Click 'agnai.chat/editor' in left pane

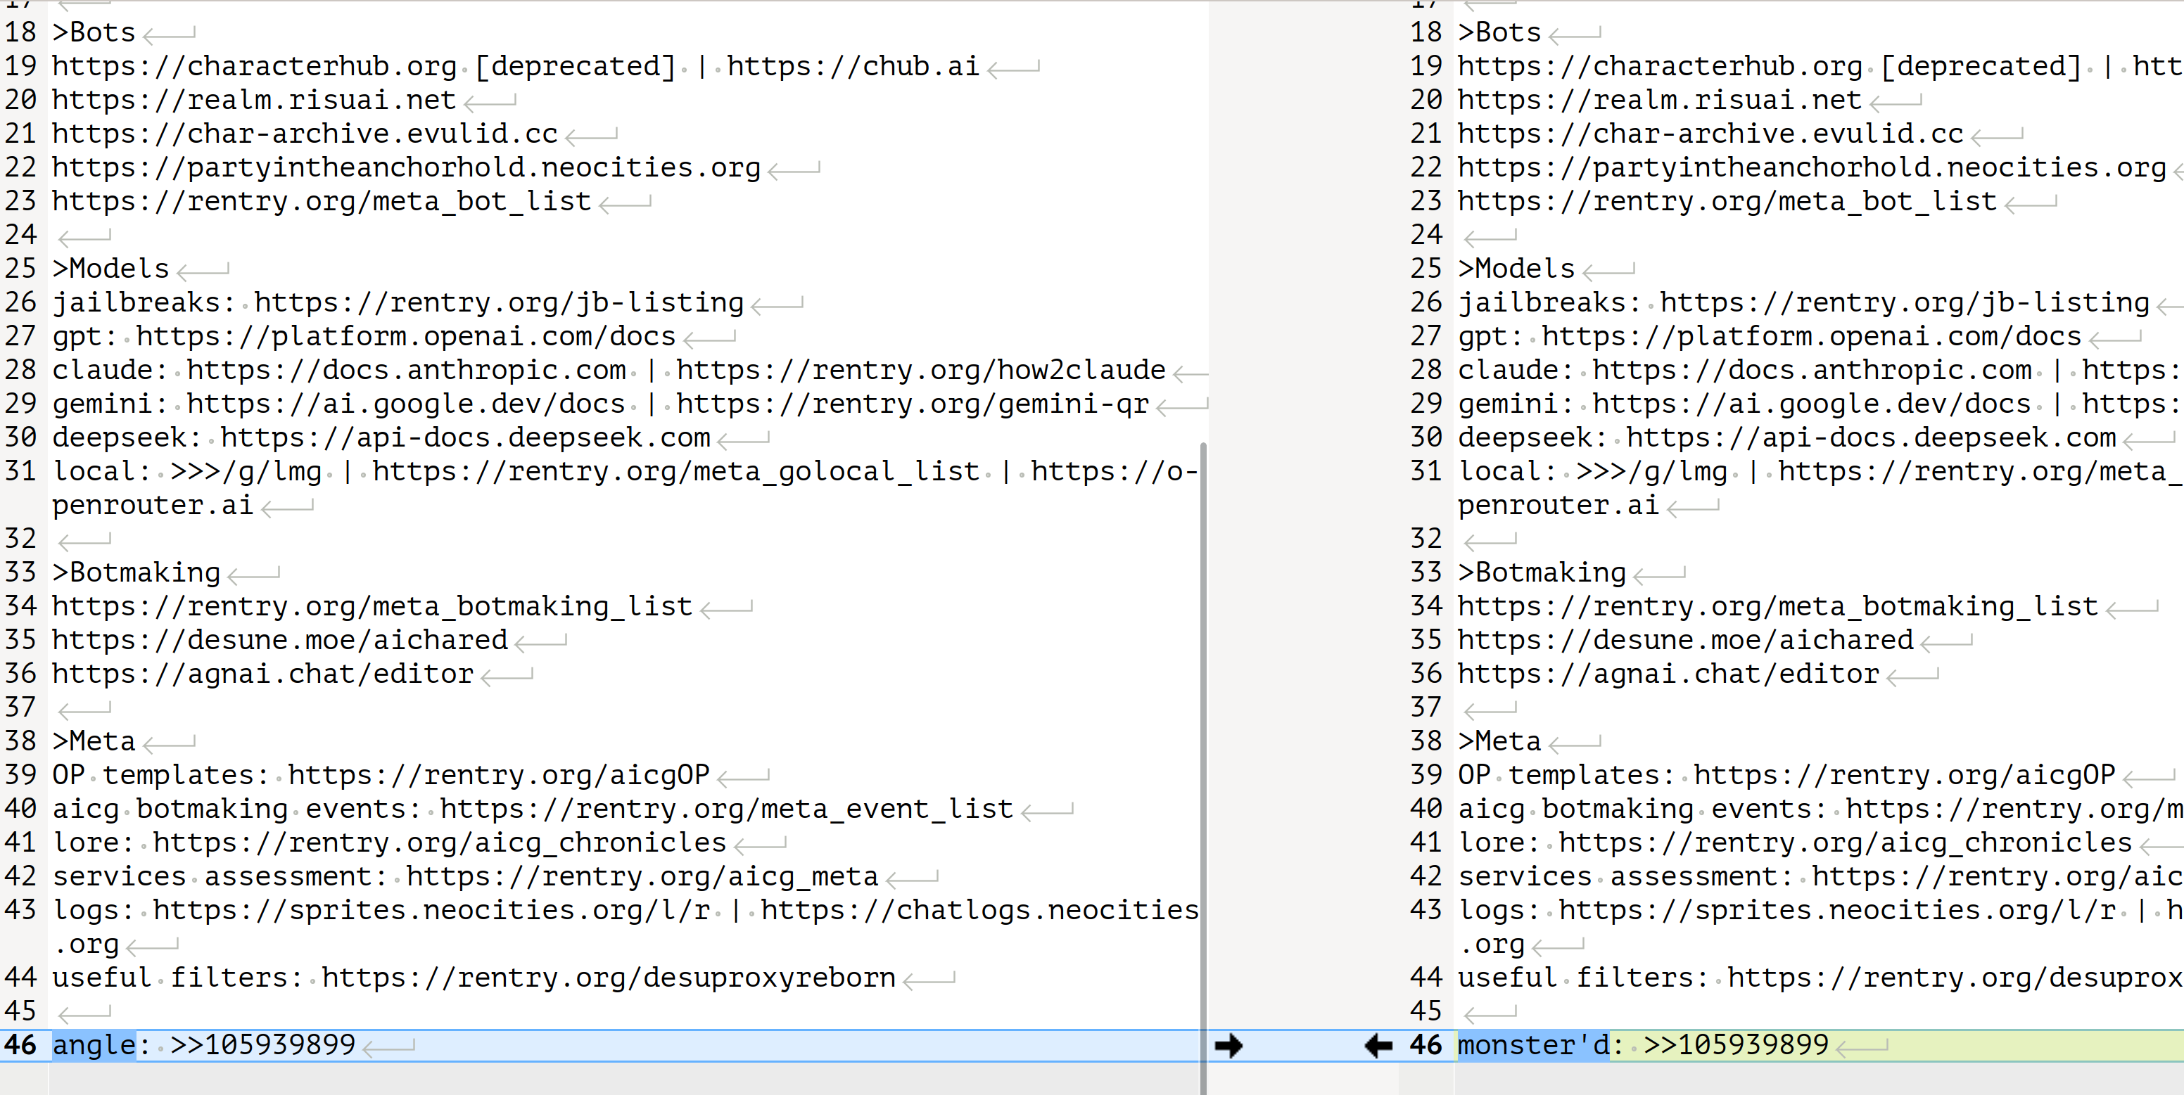(331, 674)
